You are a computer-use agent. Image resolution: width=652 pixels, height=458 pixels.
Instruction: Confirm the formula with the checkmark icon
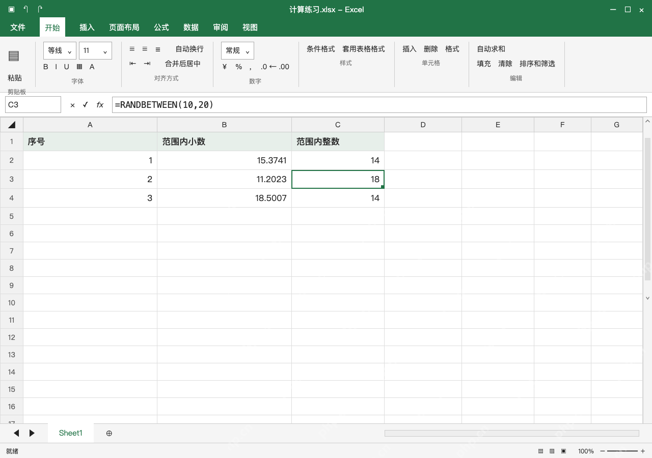86,105
